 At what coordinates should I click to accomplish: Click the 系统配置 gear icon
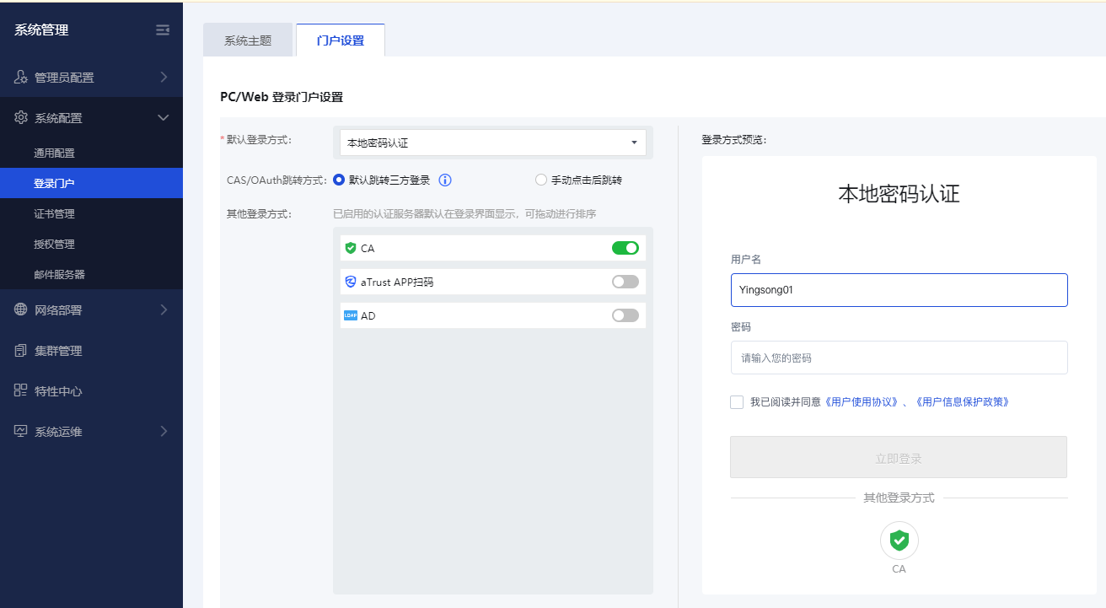click(21, 118)
